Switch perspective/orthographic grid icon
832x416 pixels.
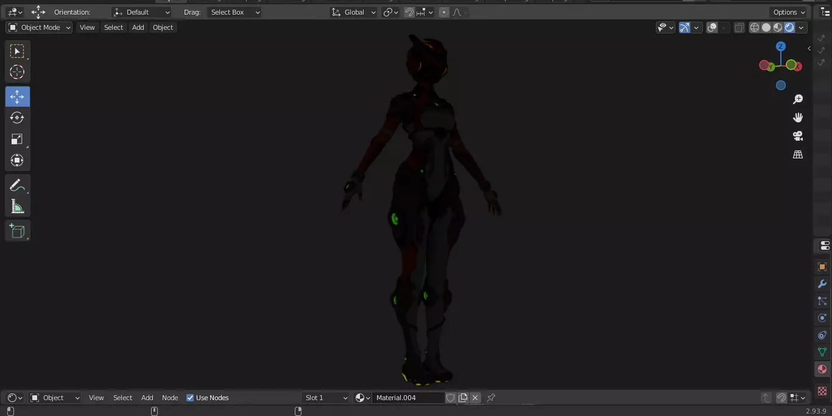coord(798,155)
